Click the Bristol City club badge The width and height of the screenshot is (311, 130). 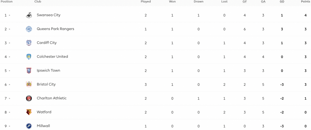[x=29, y=84]
